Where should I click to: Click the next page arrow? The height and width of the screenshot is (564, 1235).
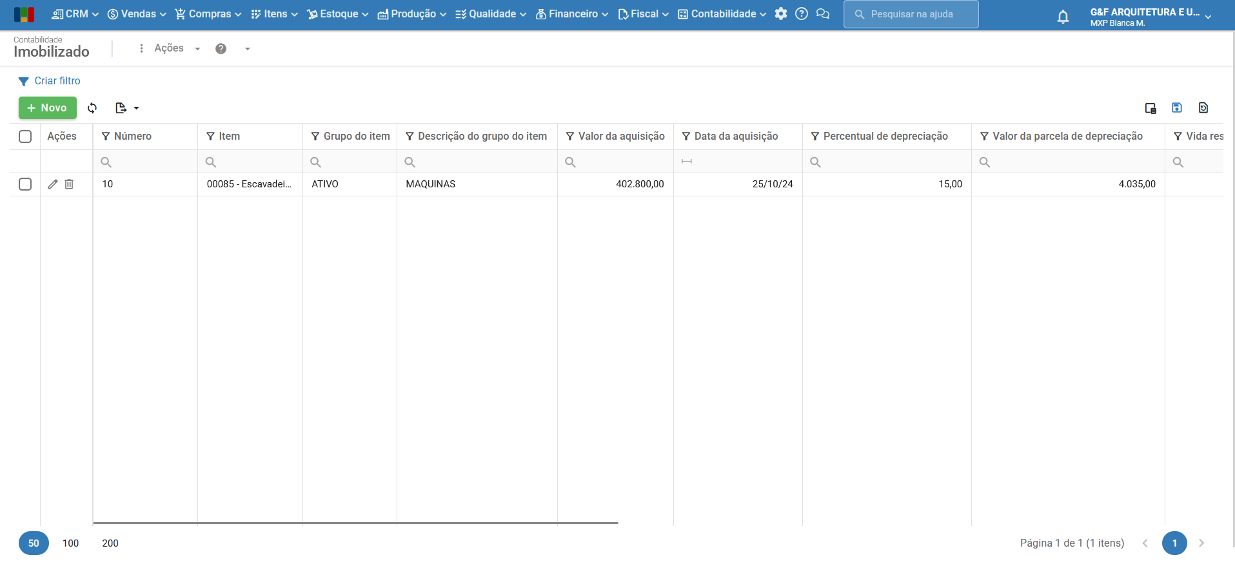[x=1201, y=543]
